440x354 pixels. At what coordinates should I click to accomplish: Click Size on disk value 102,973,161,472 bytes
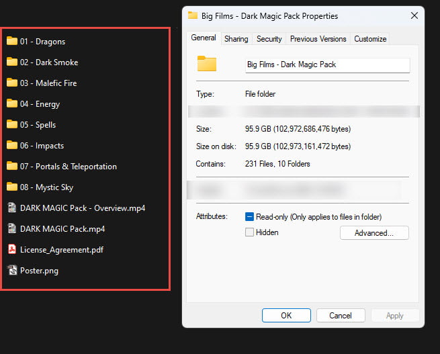pyautogui.click(x=298, y=146)
